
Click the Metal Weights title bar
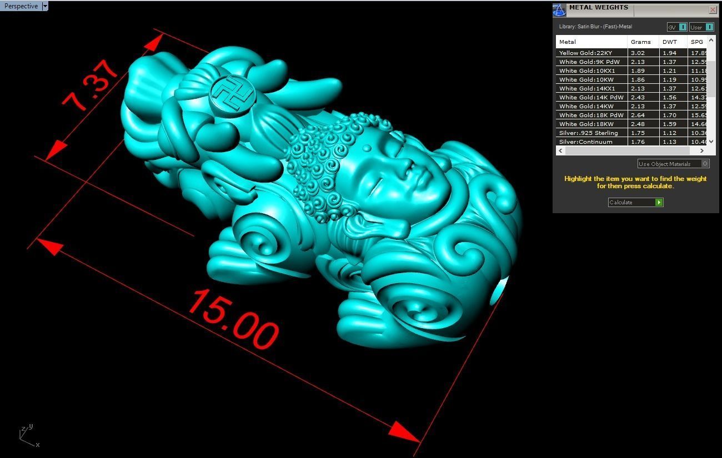click(636, 9)
